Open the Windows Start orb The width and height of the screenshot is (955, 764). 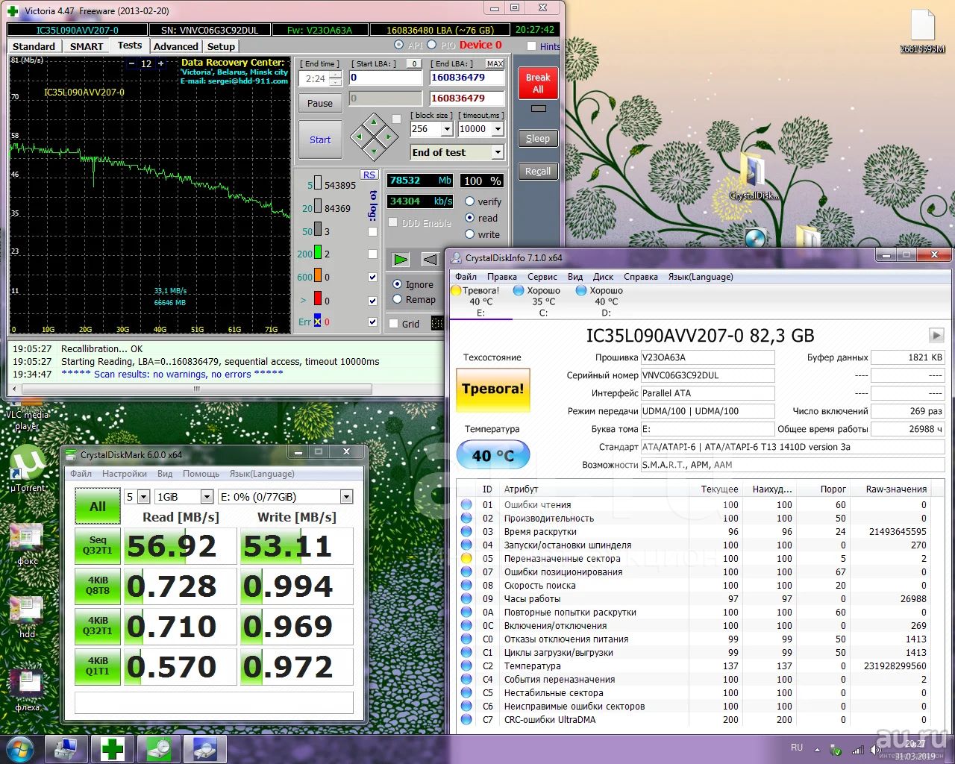[x=20, y=748]
